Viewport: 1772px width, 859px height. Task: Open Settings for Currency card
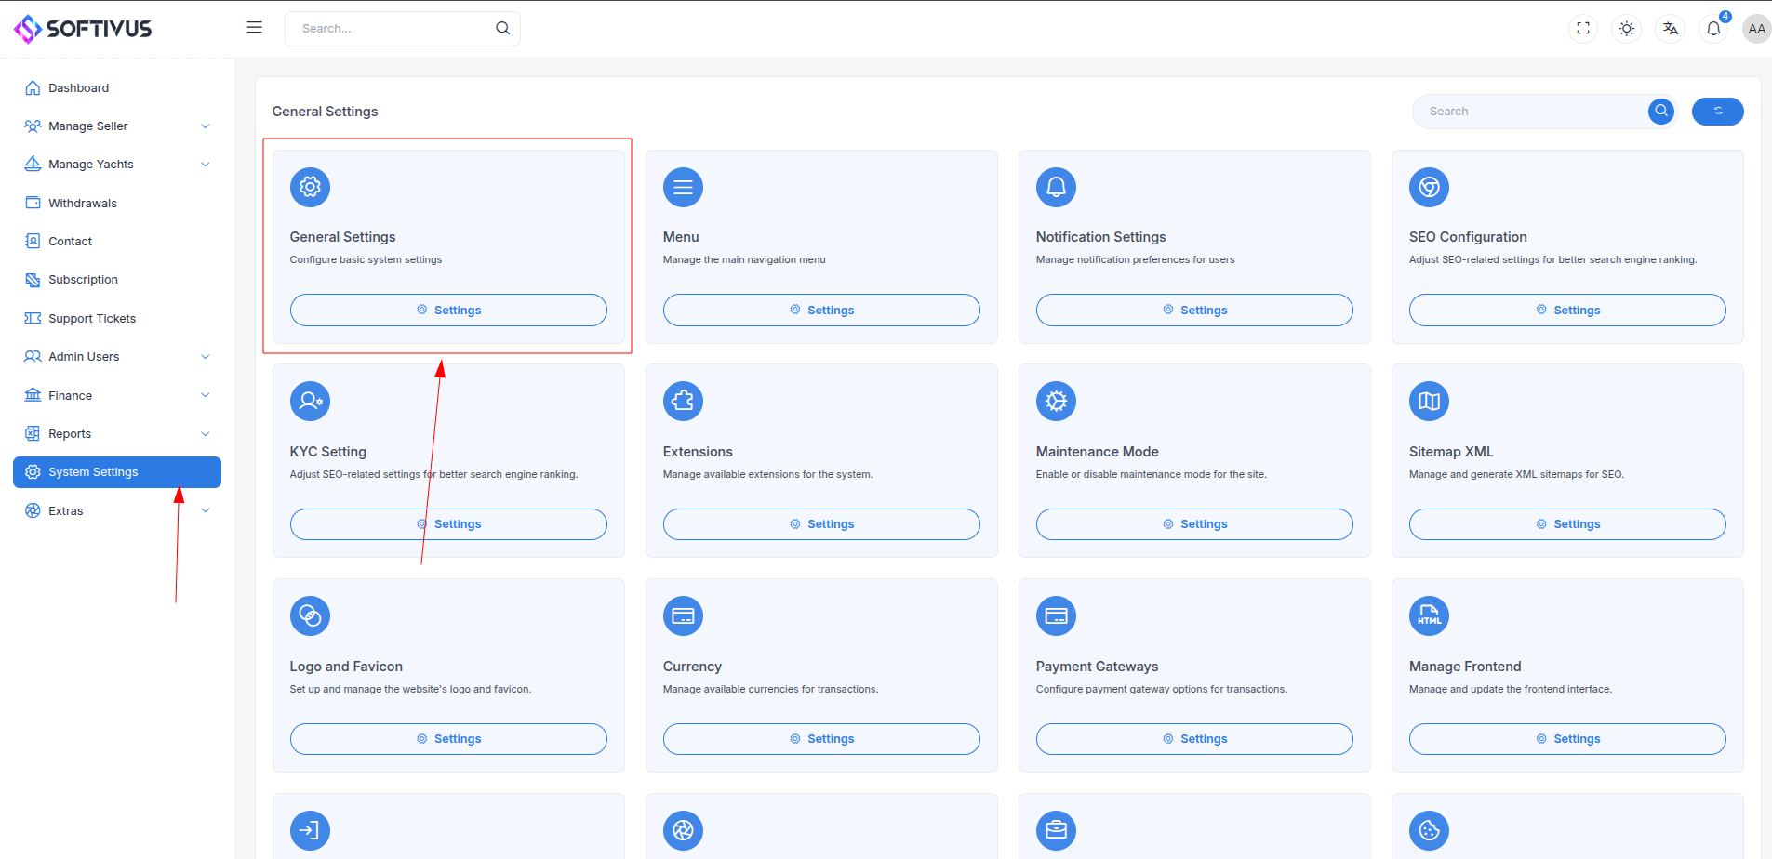click(x=821, y=739)
